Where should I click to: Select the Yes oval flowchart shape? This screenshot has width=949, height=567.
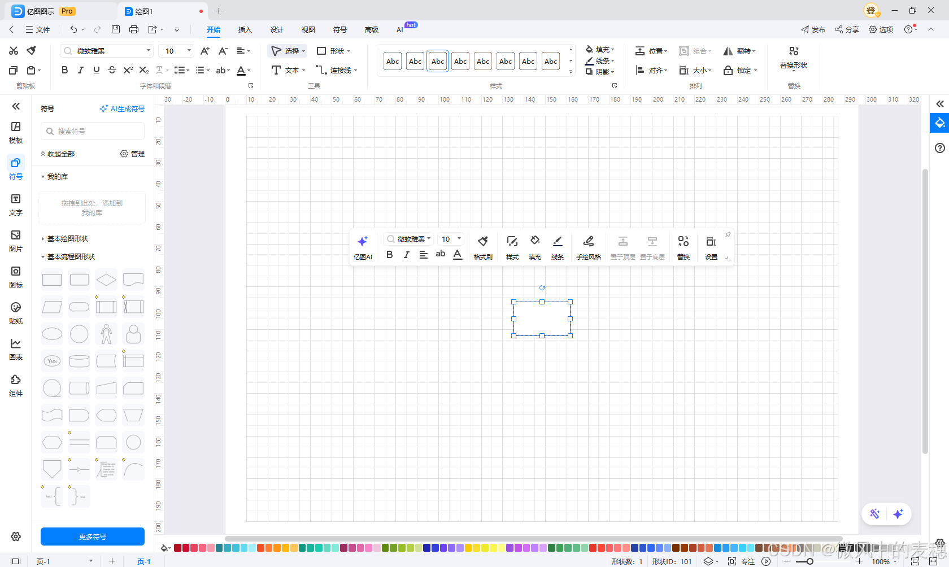pyautogui.click(x=52, y=361)
